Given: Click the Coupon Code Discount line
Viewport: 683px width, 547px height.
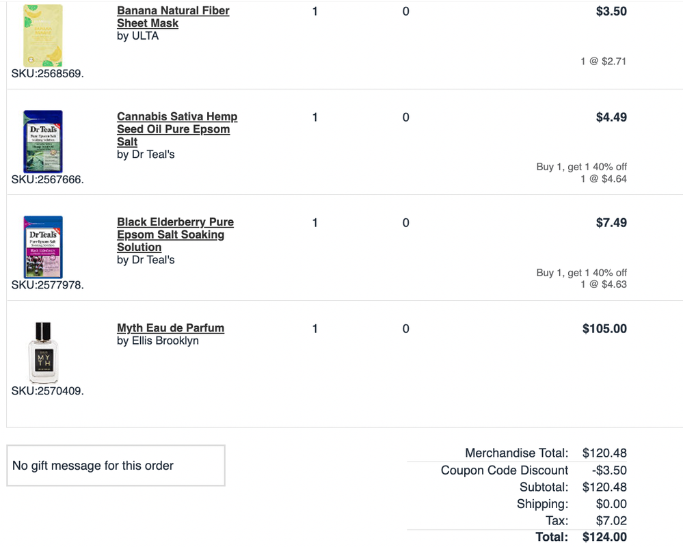Looking at the screenshot, I should [504, 470].
